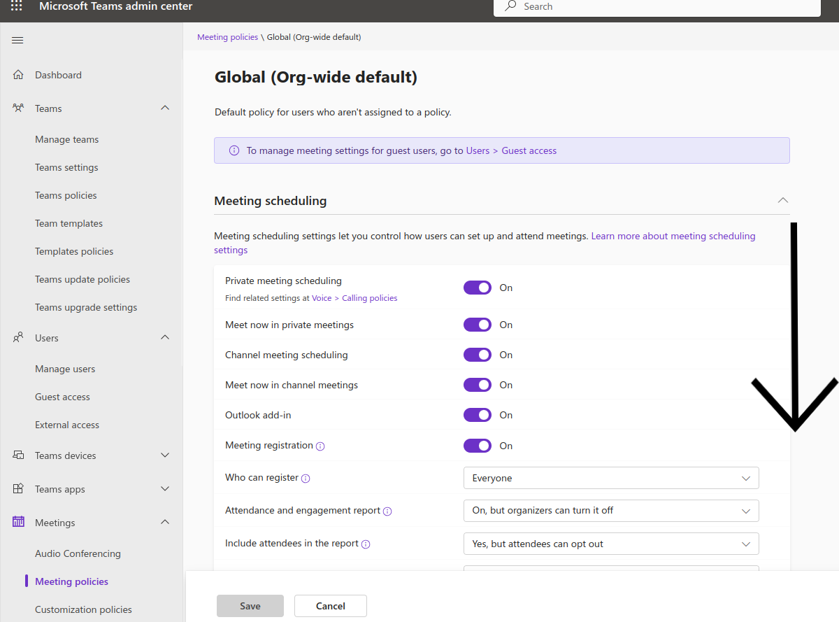Click info icon next to Meeting registration

click(320, 446)
